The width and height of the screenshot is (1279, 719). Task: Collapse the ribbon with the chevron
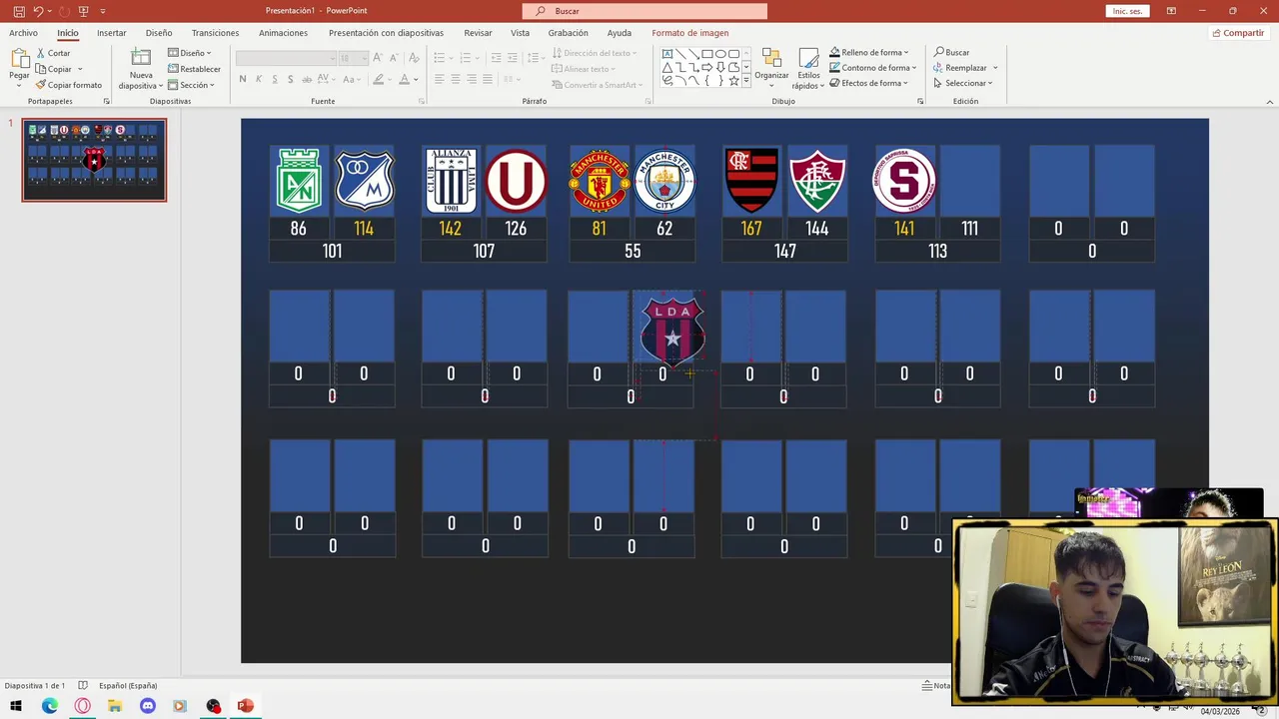pyautogui.click(x=1270, y=101)
